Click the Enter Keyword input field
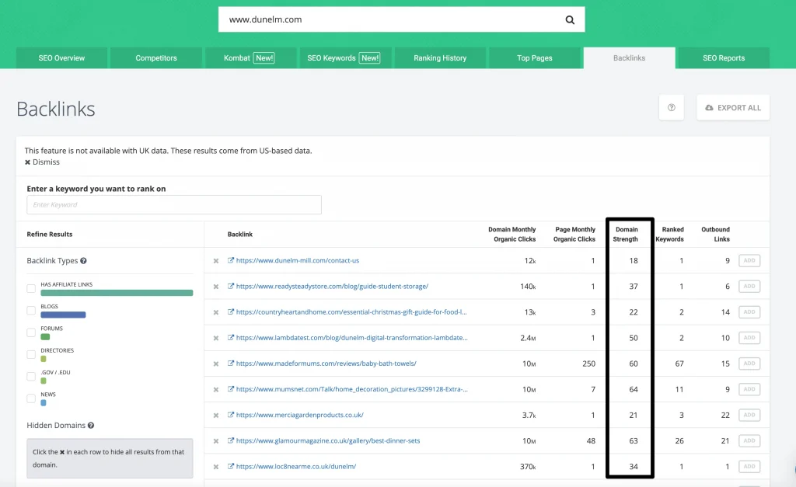Screen dimensions: 796x487 pyautogui.click(x=174, y=205)
